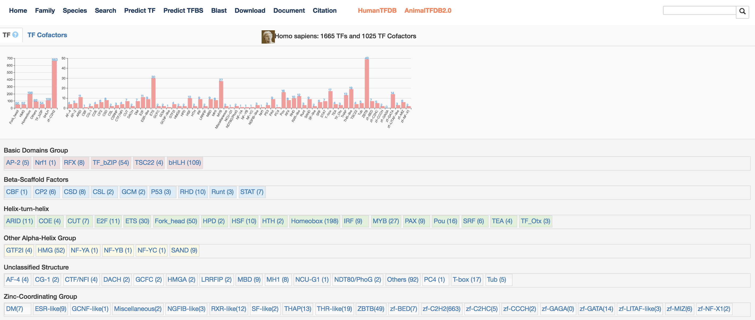Image resolution: width=755 pixels, height=320 pixels.
Task: Open the T-box (17) family
Action: [x=467, y=280]
